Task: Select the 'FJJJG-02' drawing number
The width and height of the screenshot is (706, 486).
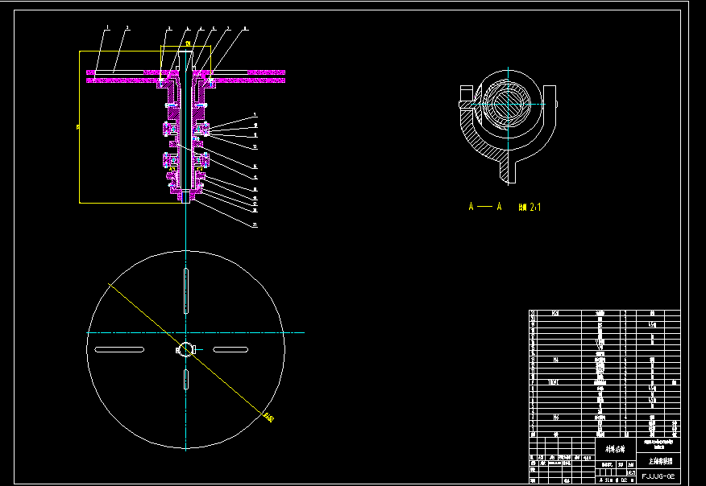Action: [x=658, y=476]
